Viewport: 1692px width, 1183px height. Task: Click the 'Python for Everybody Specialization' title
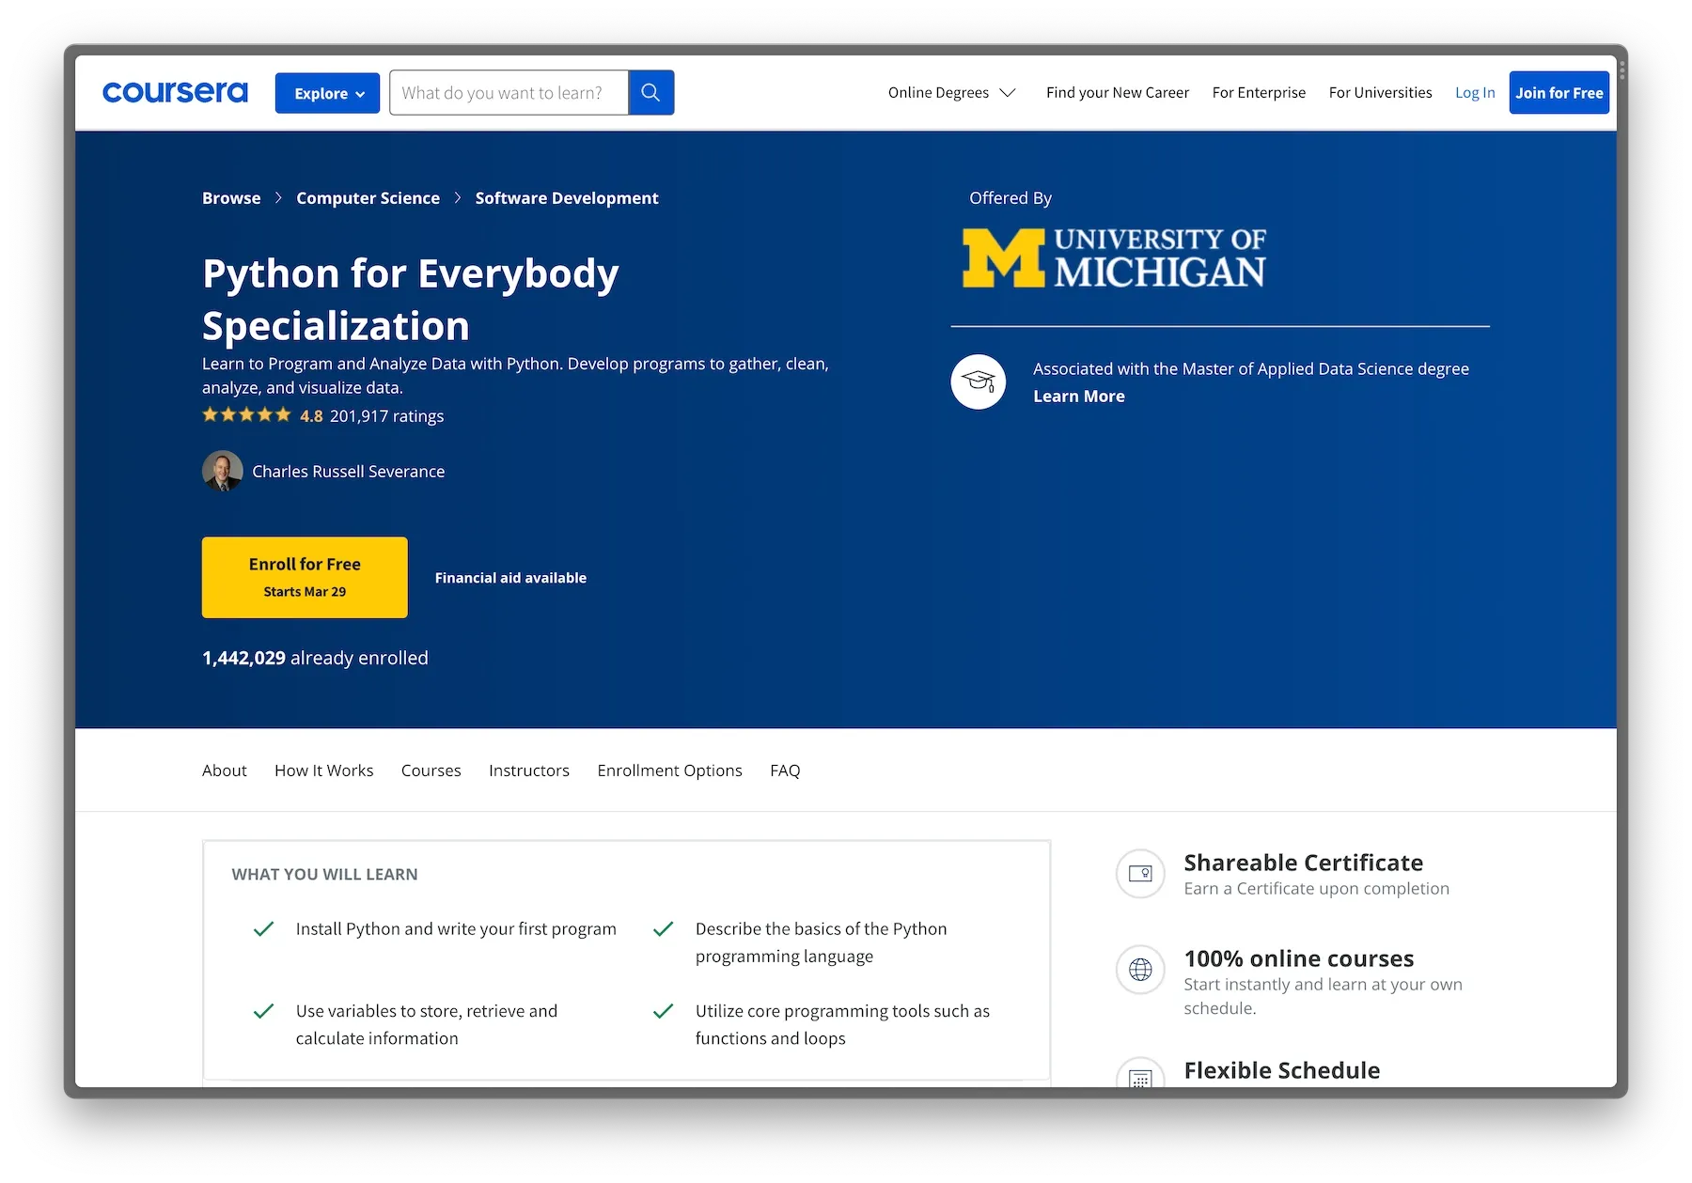tap(411, 300)
